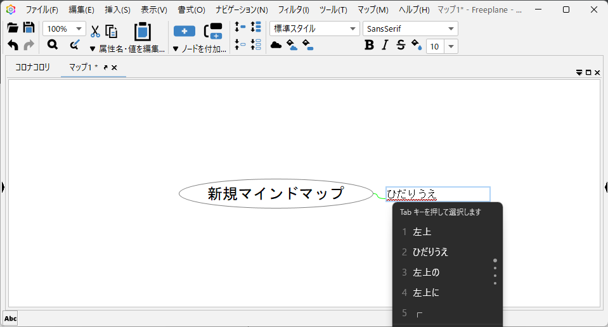Toggle bold formatting
Image resolution: width=608 pixels, height=327 pixels.
pos(369,46)
